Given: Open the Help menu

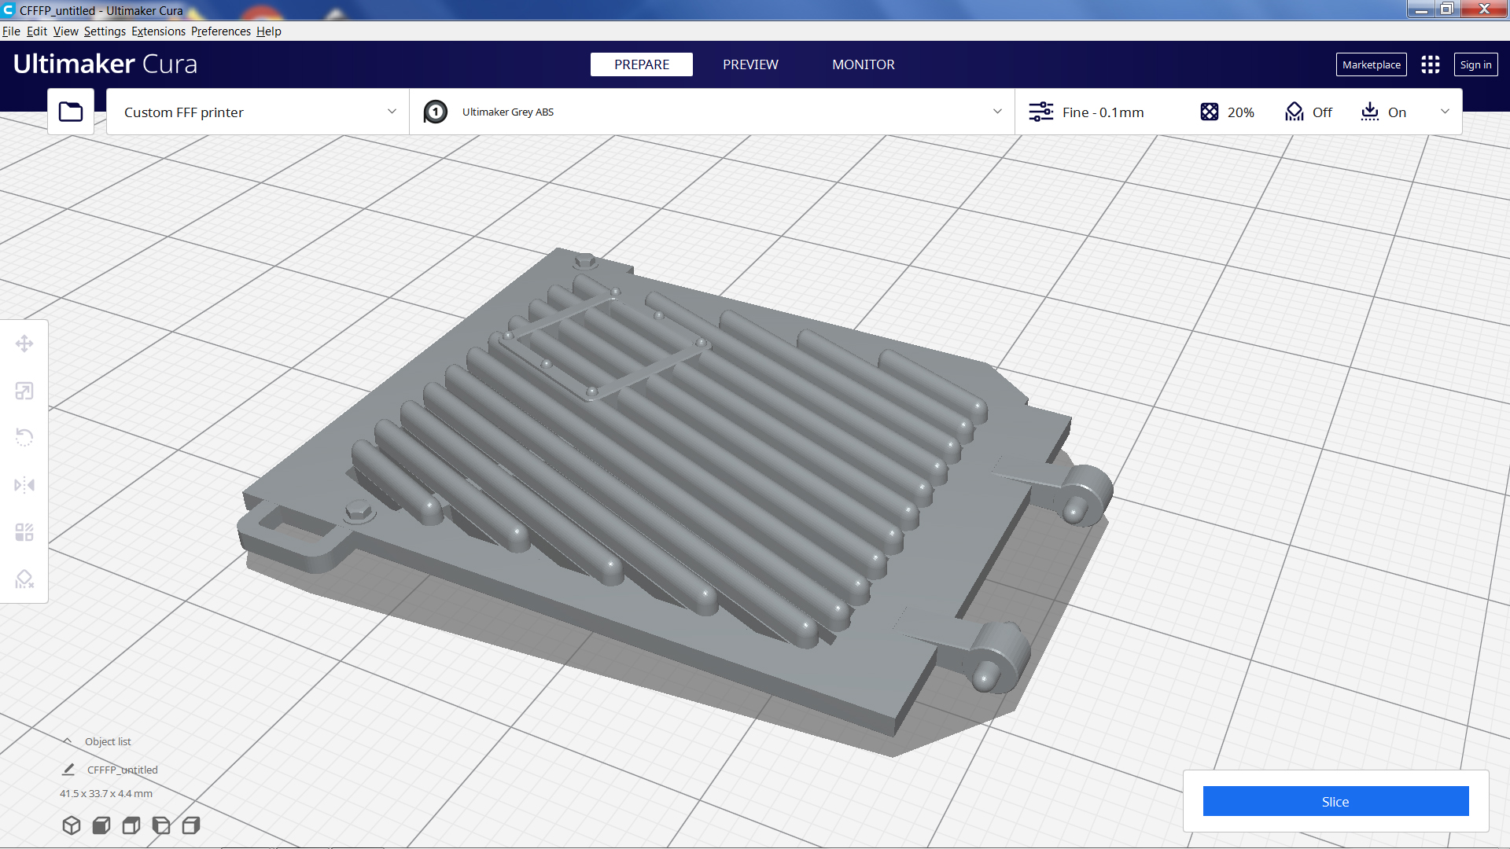Looking at the screenshot, I should click(268, 31).
